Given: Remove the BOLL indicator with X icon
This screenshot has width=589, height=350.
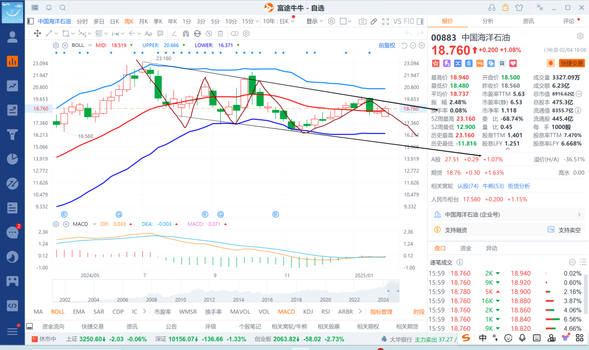Looking at the screenshot, I should [65, 45].
